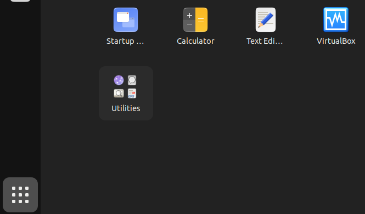
Task: Toggle the Show Applications grid button
Action: (20, 195)
